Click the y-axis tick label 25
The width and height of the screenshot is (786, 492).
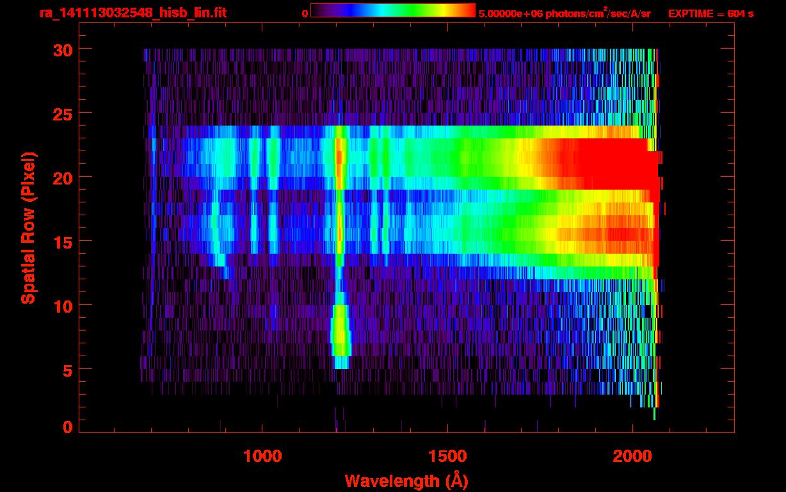[x=61, y=113]
